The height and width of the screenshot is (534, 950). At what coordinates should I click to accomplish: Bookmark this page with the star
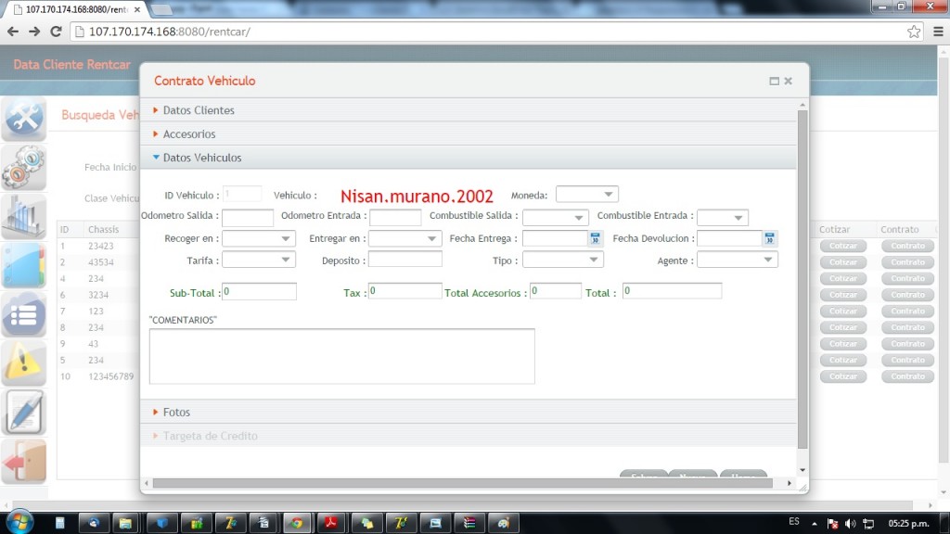pos(914,32)
